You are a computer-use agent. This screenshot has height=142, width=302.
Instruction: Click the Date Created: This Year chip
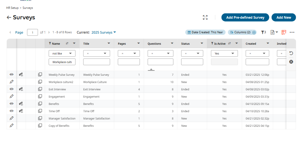pyautogui.click(x=205, y=32)
